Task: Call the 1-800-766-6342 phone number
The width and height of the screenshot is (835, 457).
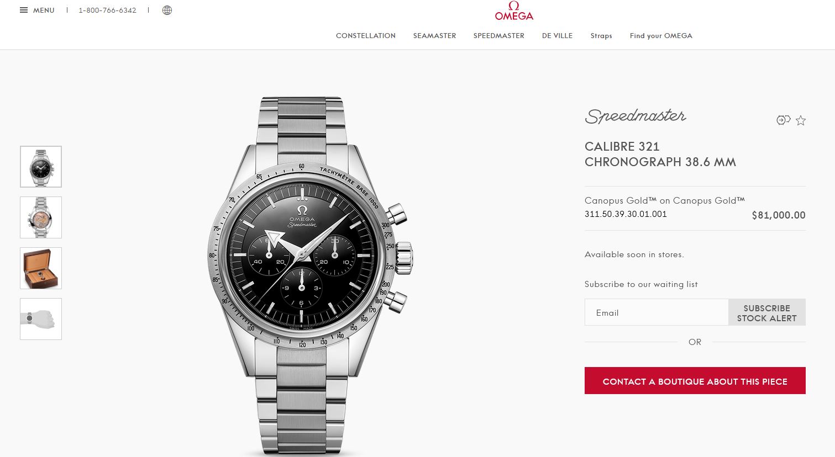Action: [107, 10]
